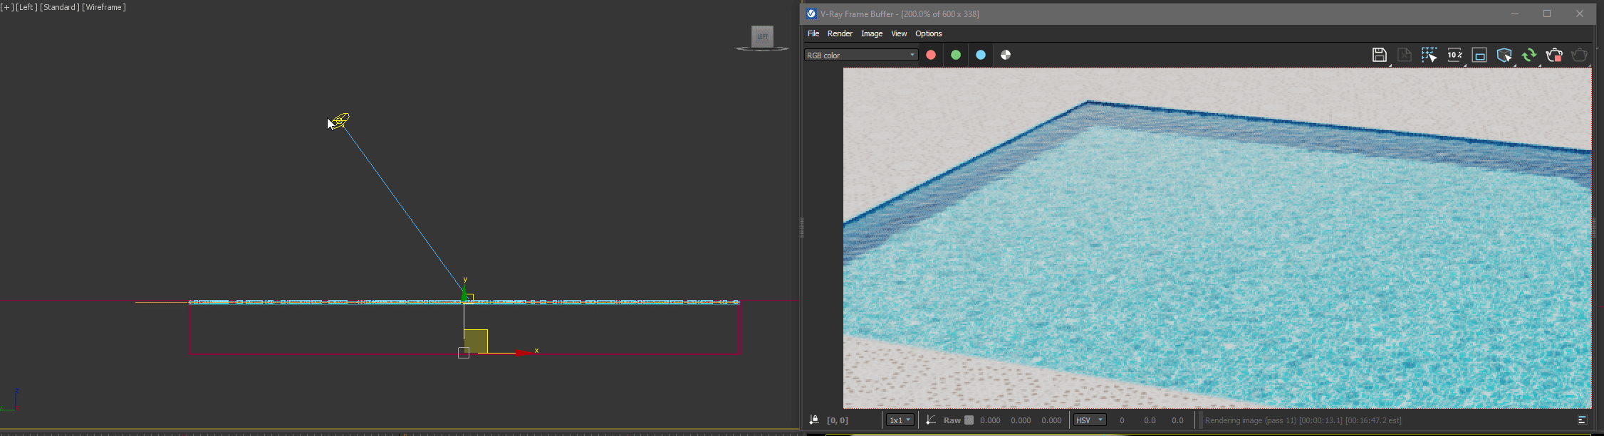Select the camera object in the viewport
The image size is (1604, 436).
pos(340,121)
